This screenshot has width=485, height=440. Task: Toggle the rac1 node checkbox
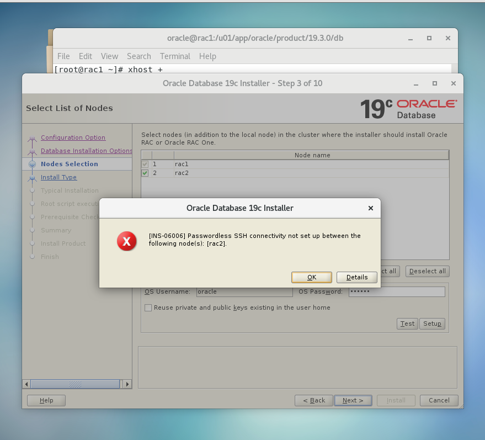(x=145, y=164)
